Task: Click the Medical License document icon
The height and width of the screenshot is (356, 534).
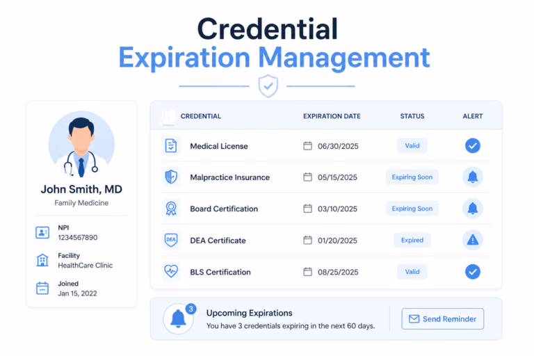Action: pos(171,146)
